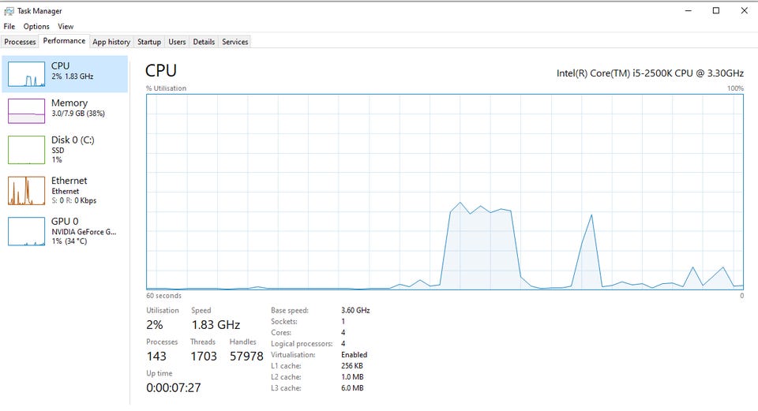Open the Ethernet activity graph thumbnail
758x411 pixels.
tap(26, 190)
